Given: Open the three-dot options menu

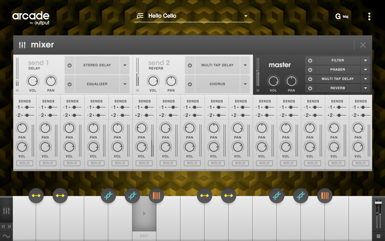Looking at the screenshot, I should (369, 17).
